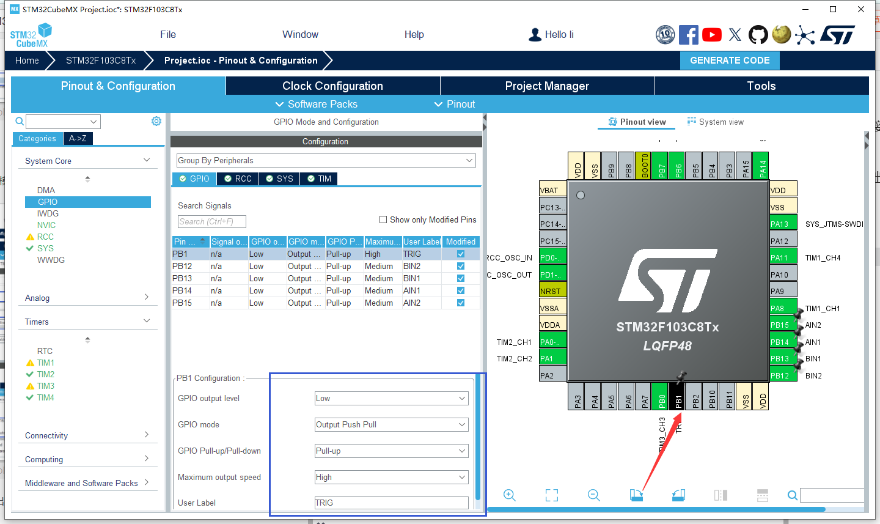Open the GPIO mode dropdown

pyautogui.click(x=391, y=424)
